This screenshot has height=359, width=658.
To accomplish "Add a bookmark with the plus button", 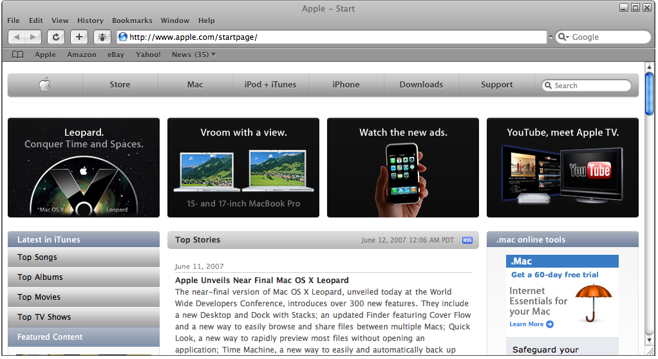I will pos(79,37).
